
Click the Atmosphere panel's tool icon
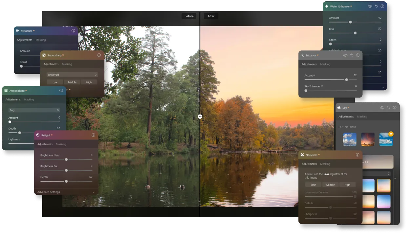pos(6,91)
